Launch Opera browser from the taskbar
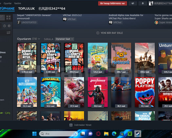 [x=98, y=134]
